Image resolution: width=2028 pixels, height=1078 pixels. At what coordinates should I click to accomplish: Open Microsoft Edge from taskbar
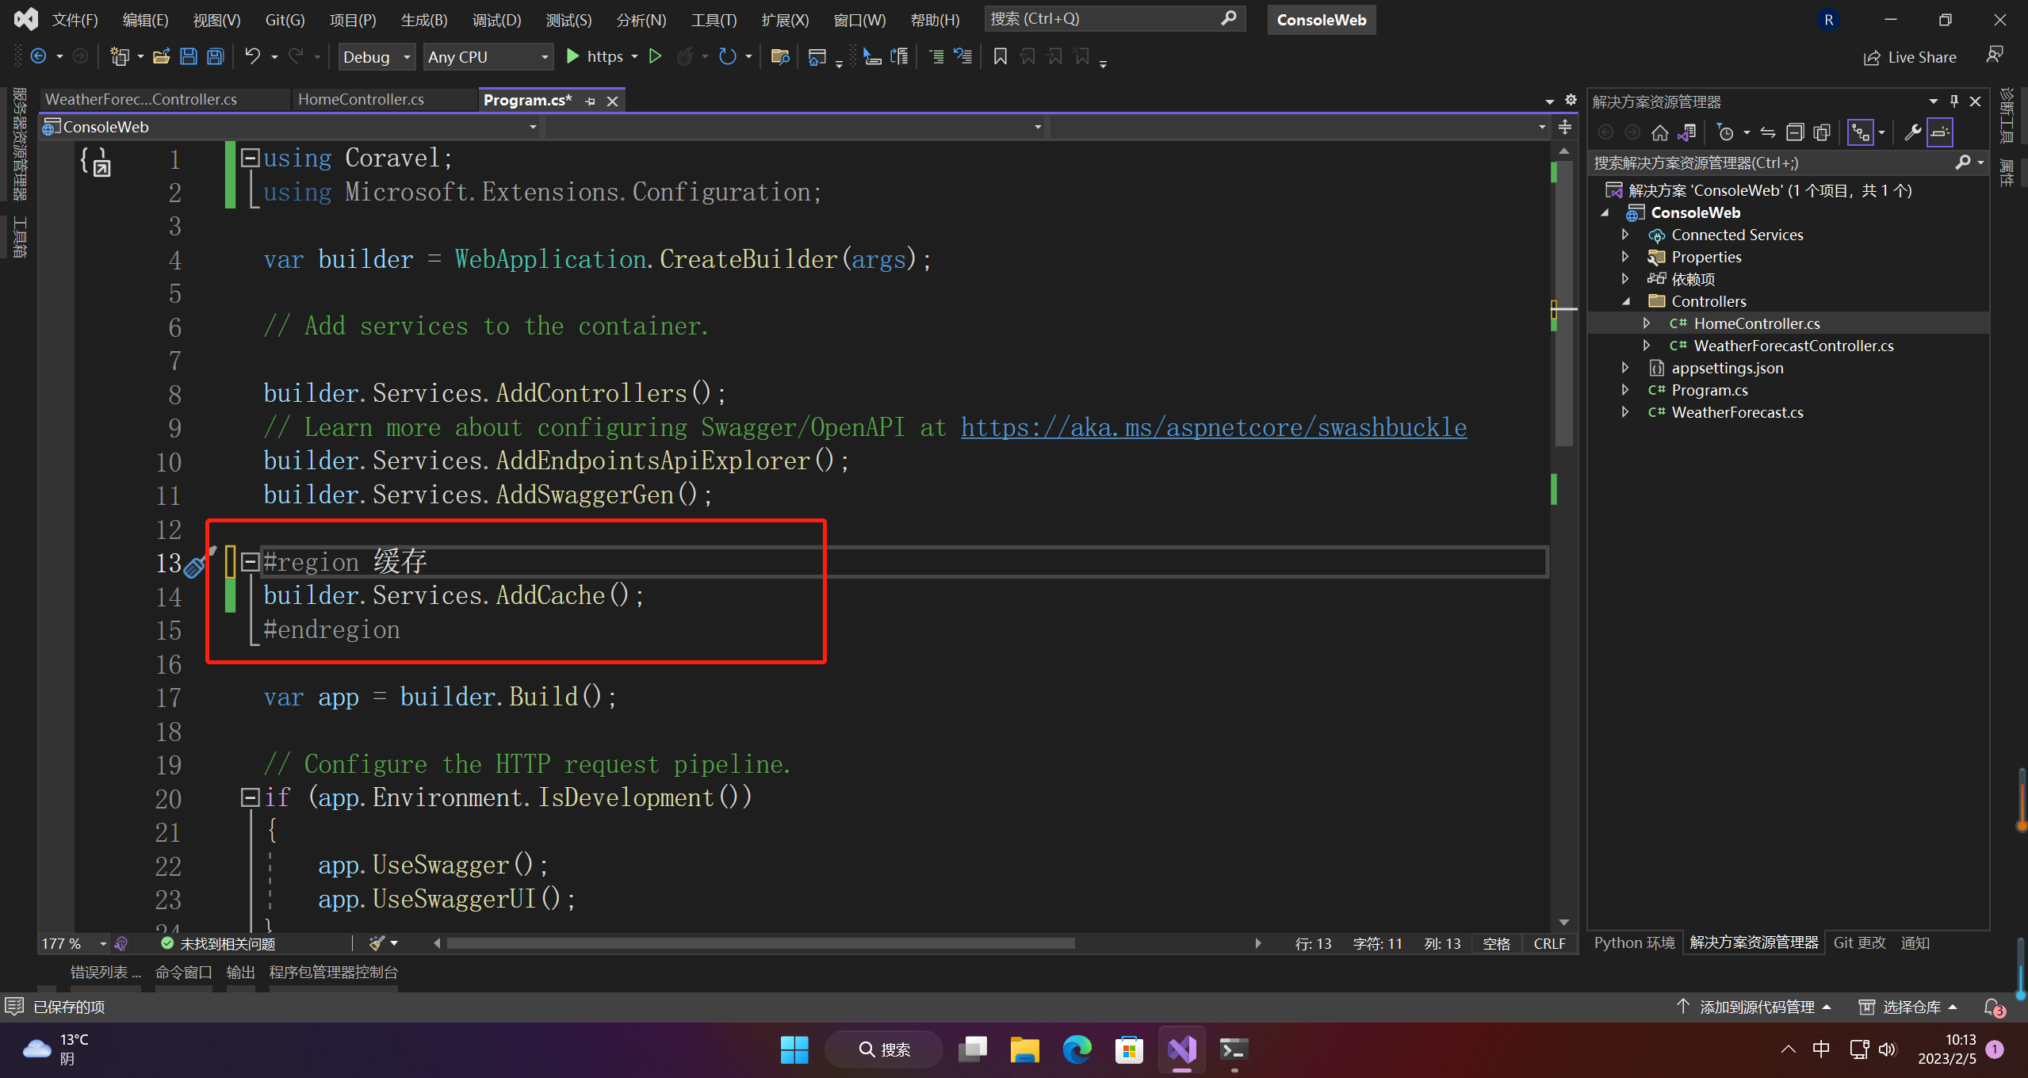pyautogui.click(x=1077, y=1049)
